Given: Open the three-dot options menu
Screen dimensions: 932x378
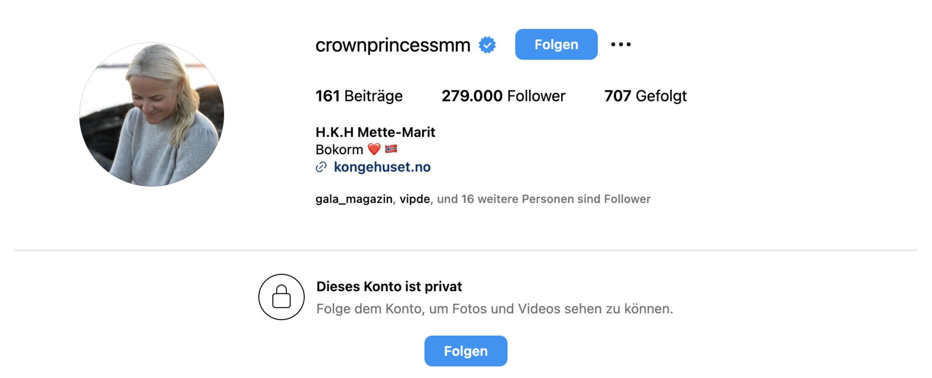Looking at the screenshot, I should pos(621,45).
